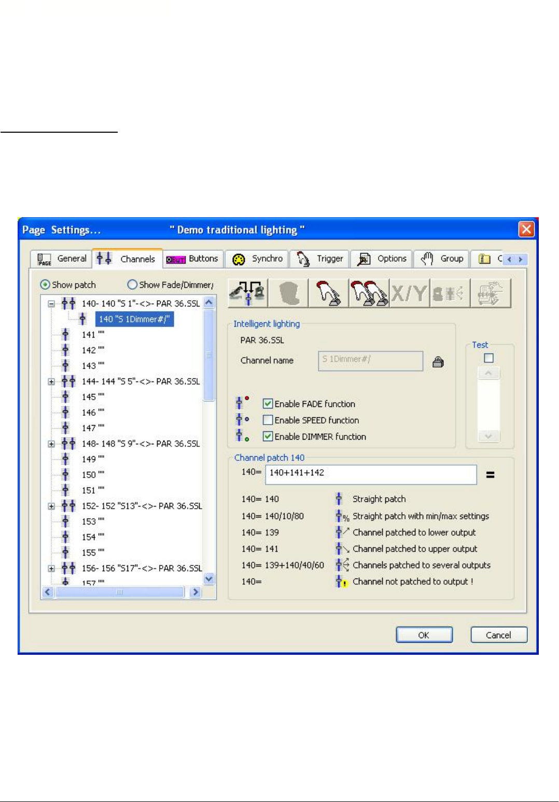This screenshot has height=802, width=559.
Task: Switch to the Trigger tab
Action: click(x=319, y=259)
